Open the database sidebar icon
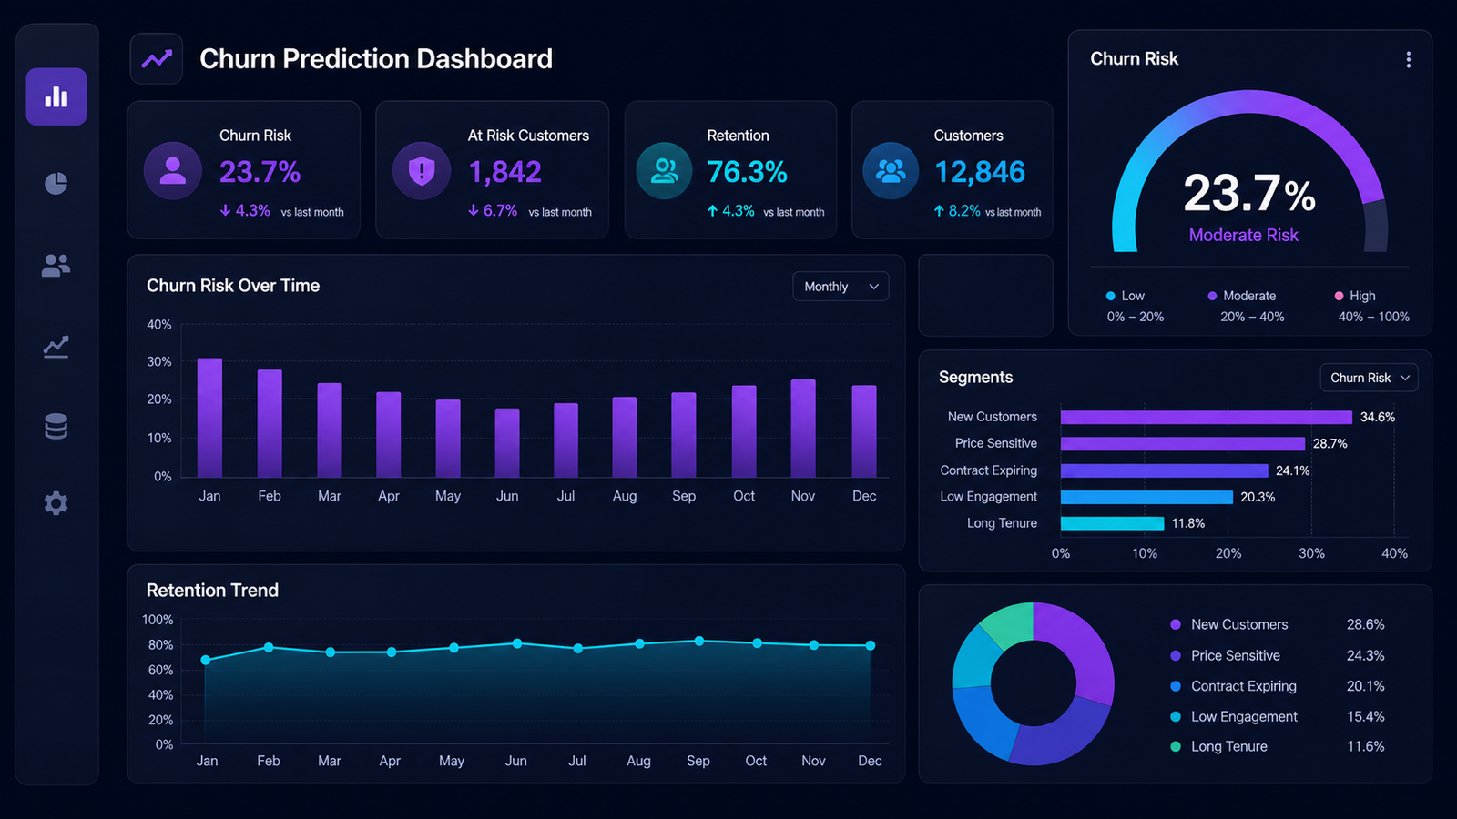Image resolution: width=1457 pixels, height=819 pixels. coord(56,426)
